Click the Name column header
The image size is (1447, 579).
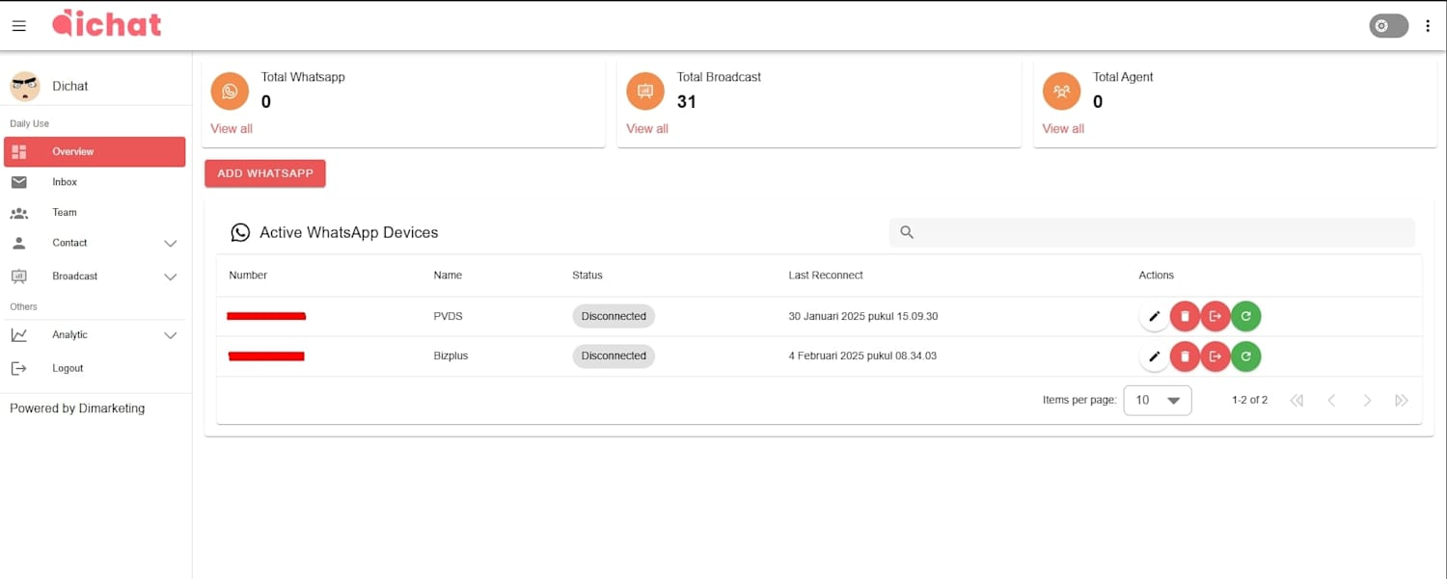point(448,276)
